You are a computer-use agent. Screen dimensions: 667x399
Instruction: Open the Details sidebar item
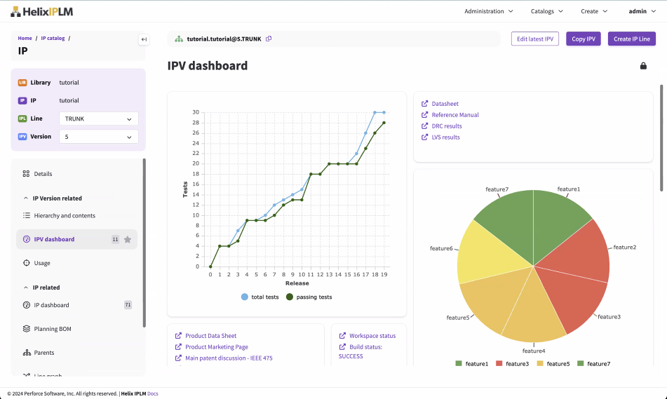point(43,174)
